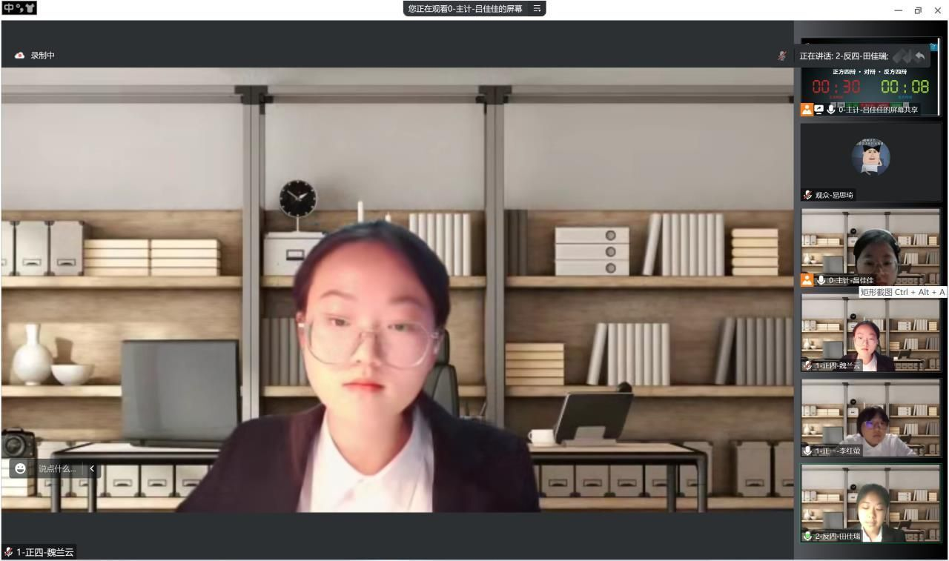Type in the 说点什么 chat field

coord(57,468)
